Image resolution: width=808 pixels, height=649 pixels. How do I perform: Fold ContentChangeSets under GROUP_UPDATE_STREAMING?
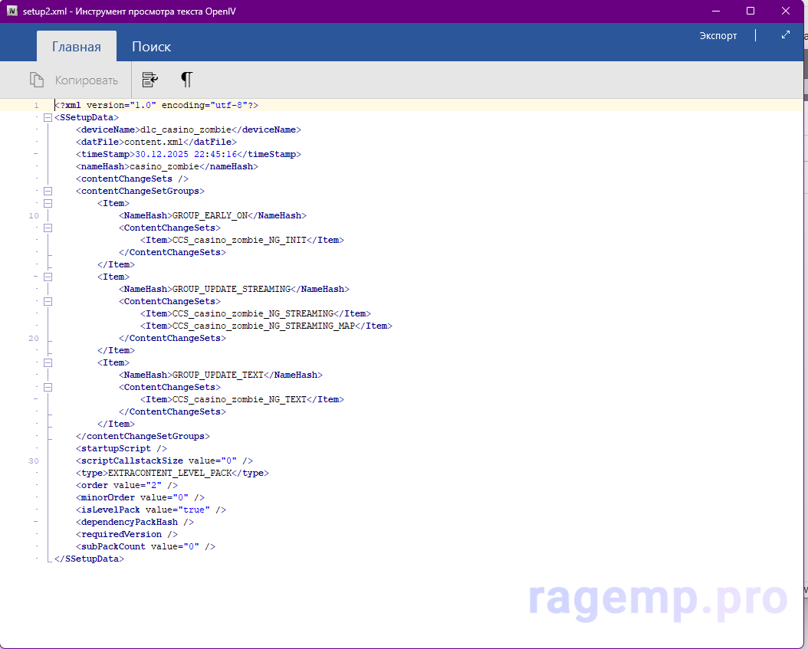(x=48, y=301)
